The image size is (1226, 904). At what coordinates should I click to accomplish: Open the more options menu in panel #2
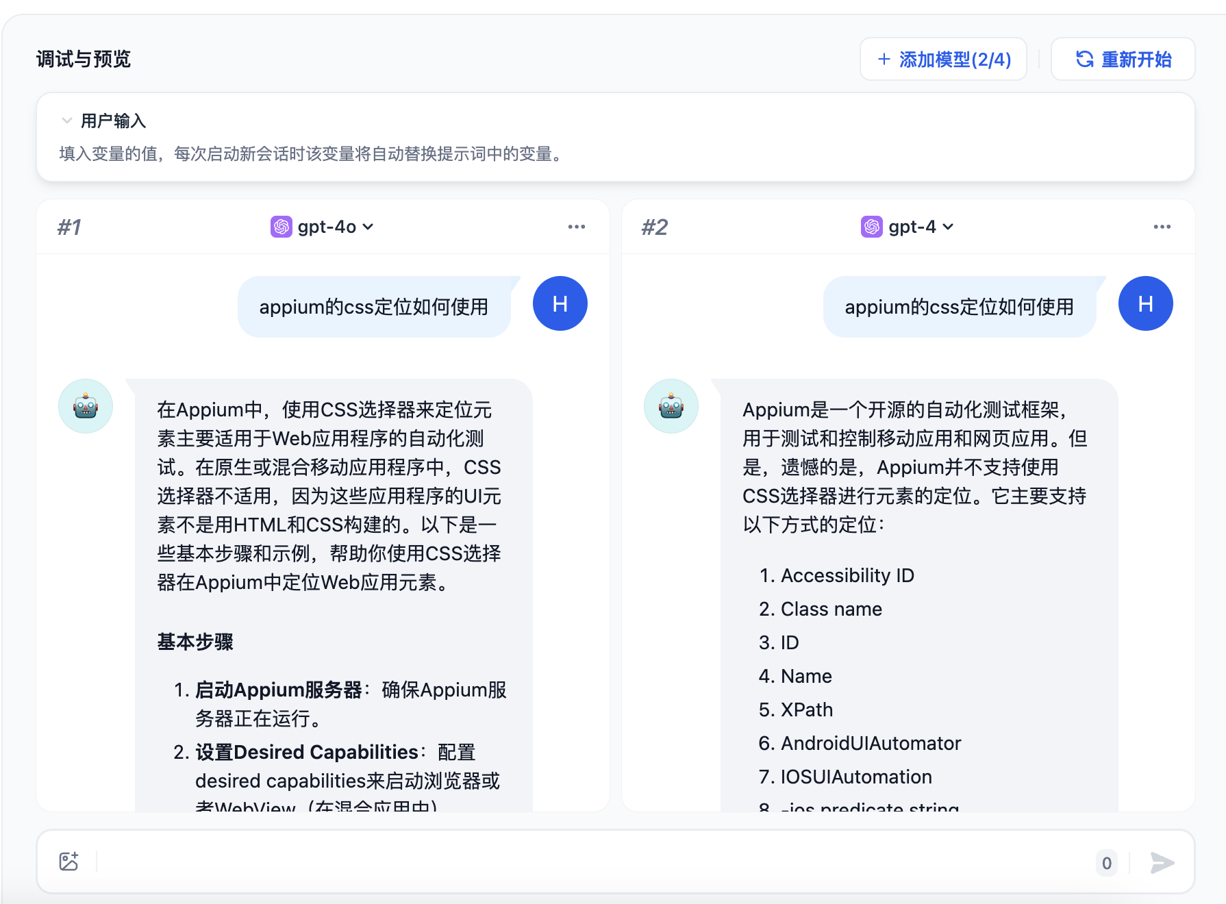tap(1162, 227)
